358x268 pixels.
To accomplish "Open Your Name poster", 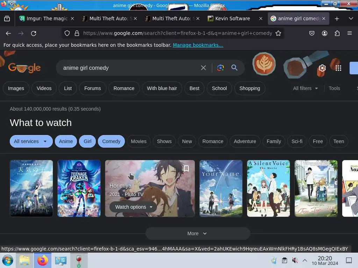I will pyautogui.click(x=221, y=188).
